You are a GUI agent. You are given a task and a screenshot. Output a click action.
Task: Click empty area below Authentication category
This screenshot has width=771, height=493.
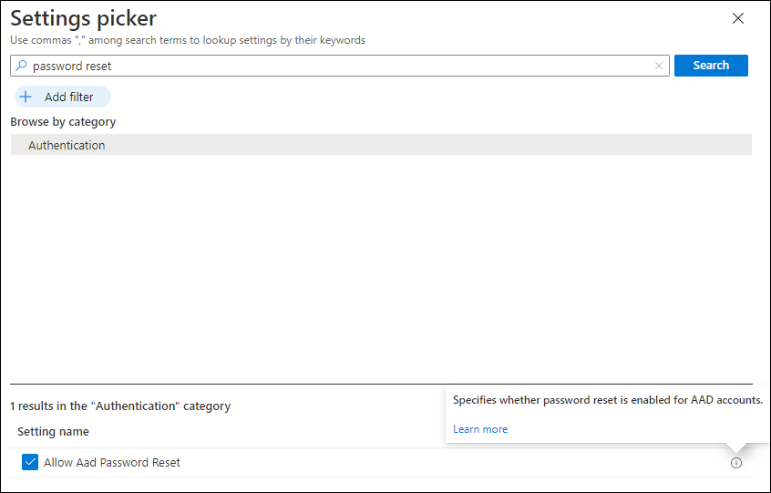pos(381,264)
